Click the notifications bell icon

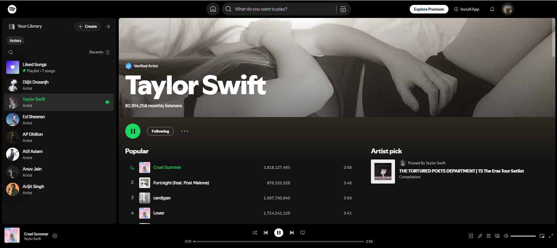click(x=492, y=9)
